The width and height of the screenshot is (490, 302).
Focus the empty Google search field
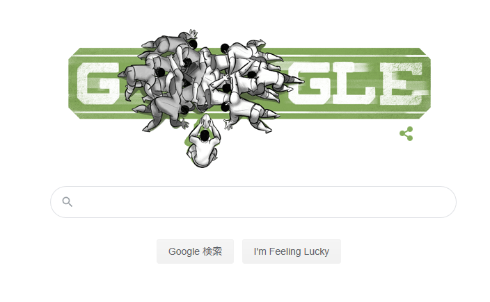point(253,202)
